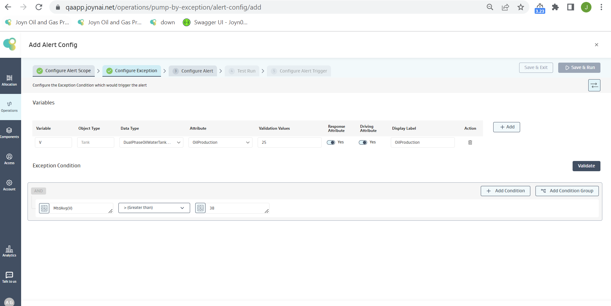Image resolution: width=611 pixels, height=306 pixels.
Task: Click the swap arrows toggle view icon
Action: [594, 85]
